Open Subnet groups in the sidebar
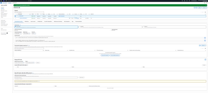The width and height of the screenshot is (208, 93). pyautogui.click(x=3, y=21)
